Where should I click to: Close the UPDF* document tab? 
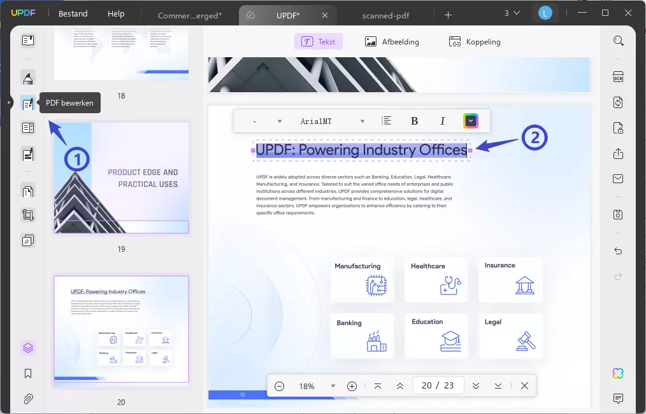[325, 15]
